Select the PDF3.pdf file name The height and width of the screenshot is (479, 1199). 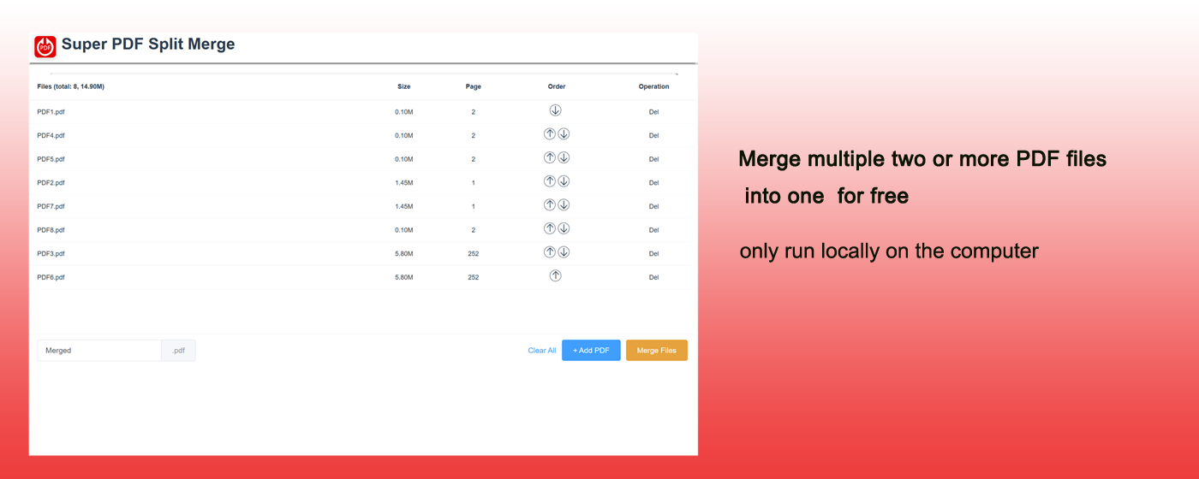tap(51, 254)
